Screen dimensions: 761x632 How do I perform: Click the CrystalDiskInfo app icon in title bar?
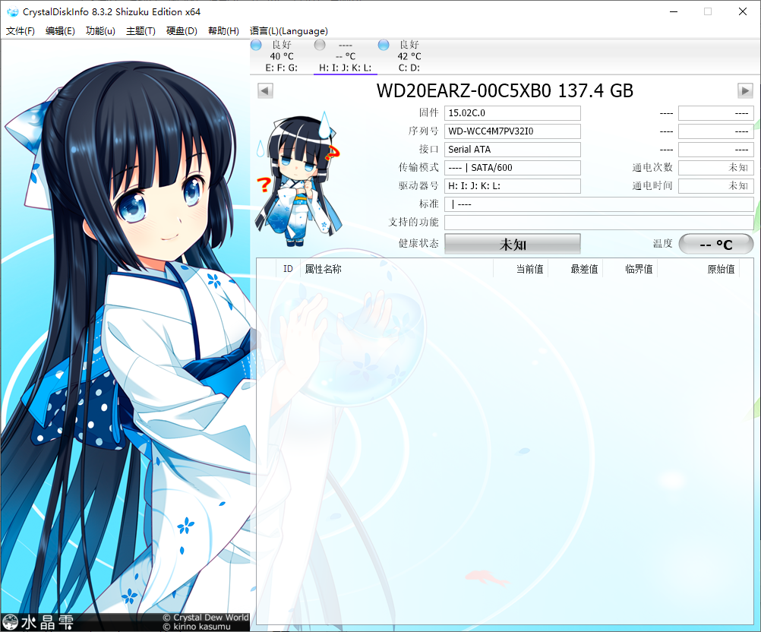[x=11, y=11]
